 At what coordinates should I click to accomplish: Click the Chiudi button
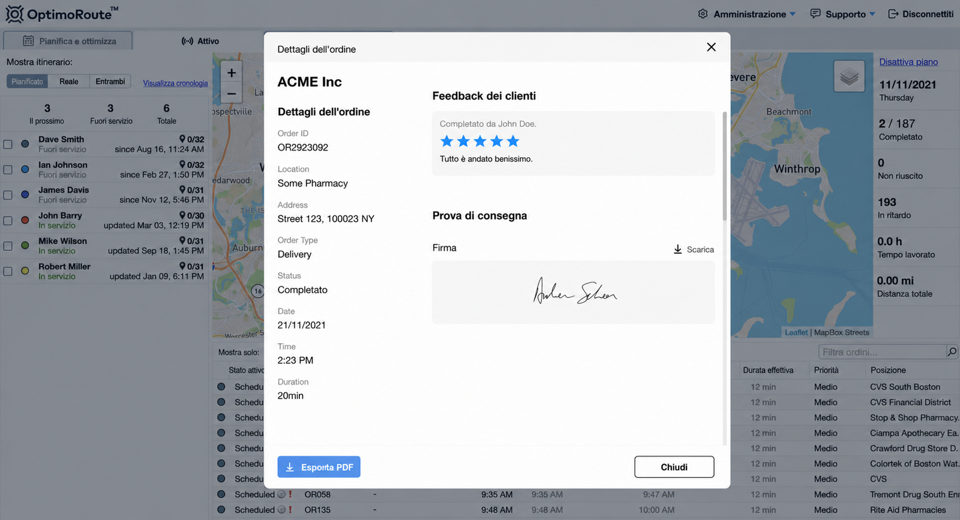point(674,467)
